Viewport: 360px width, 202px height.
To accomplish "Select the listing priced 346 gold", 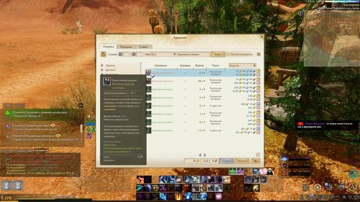I will click(x=203, y=114).
